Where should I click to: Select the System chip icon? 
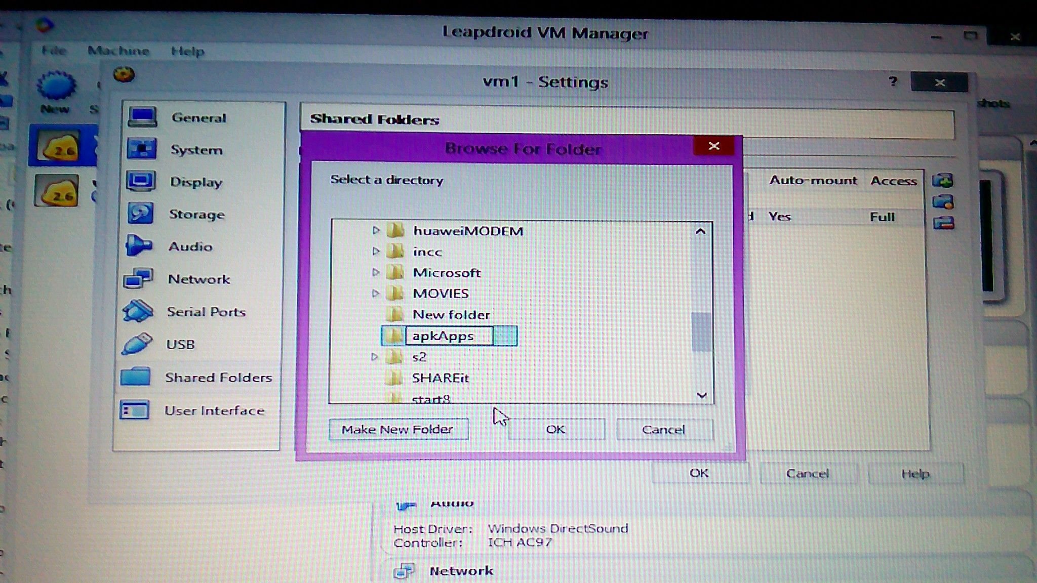141,149
